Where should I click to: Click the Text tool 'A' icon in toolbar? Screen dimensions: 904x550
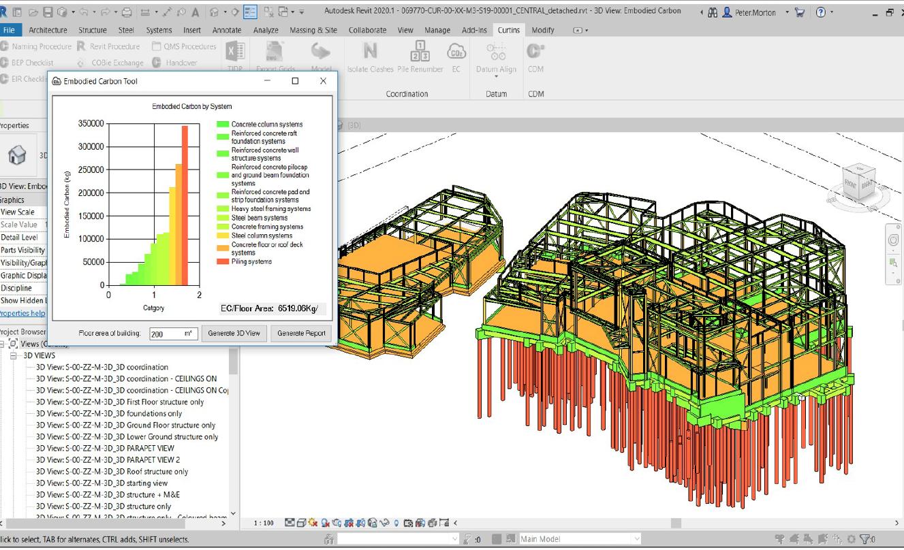tap(195, 12)
